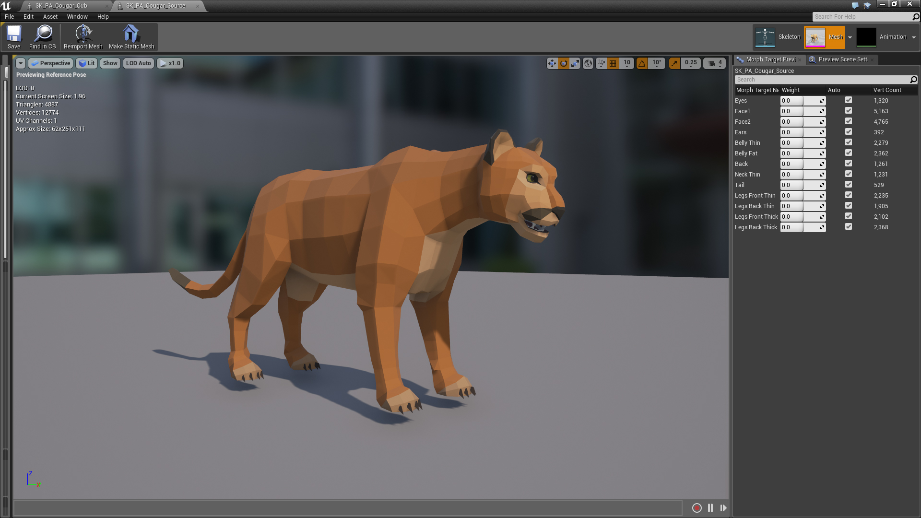Open Find in CB tool

pyautogui.click(x=42, y=36)
